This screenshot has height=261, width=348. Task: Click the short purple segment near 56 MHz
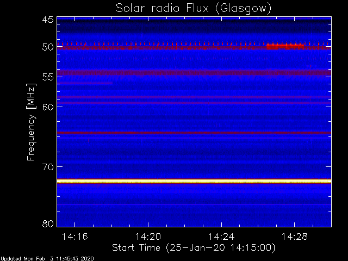85,83
